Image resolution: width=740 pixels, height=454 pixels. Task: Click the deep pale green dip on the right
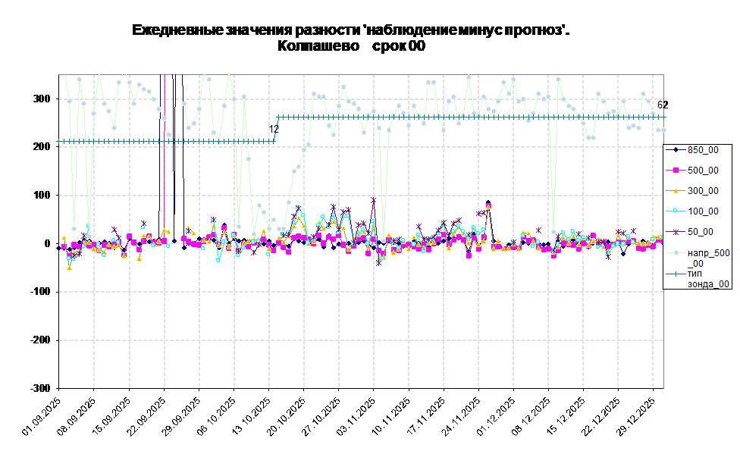553,232
